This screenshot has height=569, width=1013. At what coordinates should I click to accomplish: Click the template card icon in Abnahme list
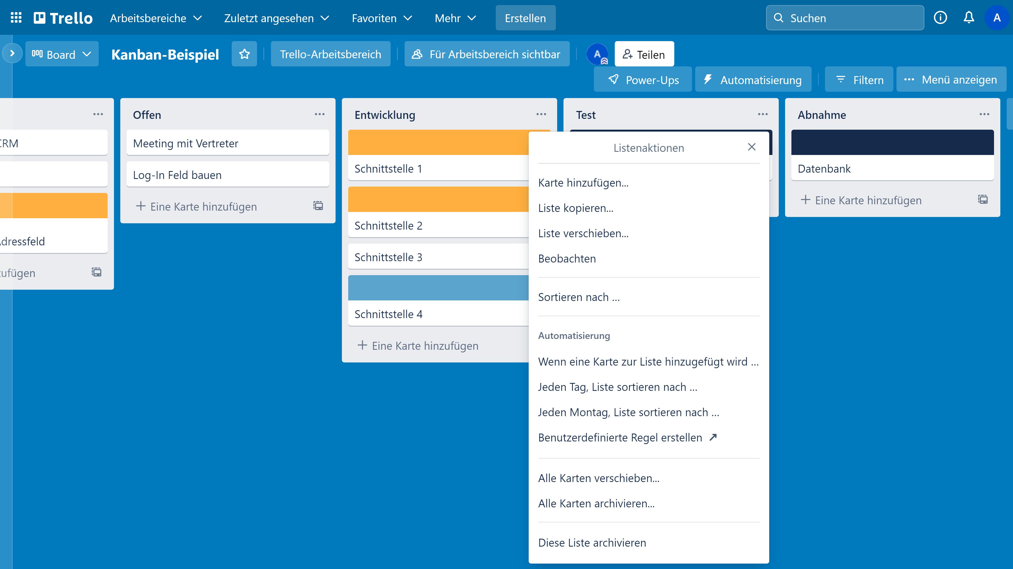983,199
